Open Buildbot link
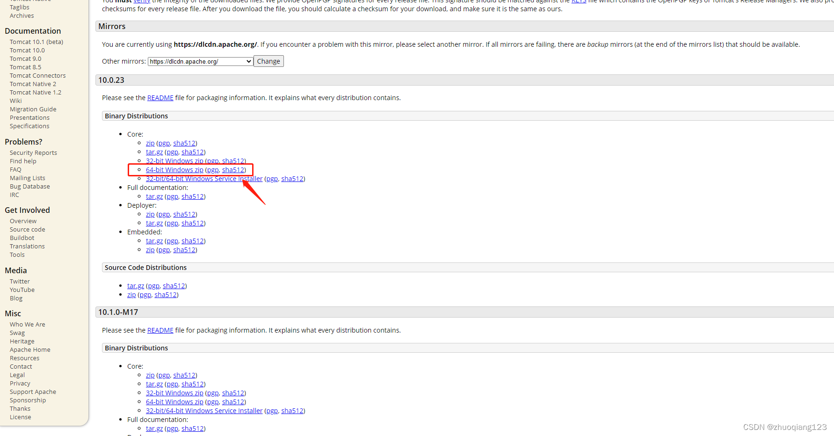Image resolution: width=834 pixels, height=436 pixels. point(22,238)
